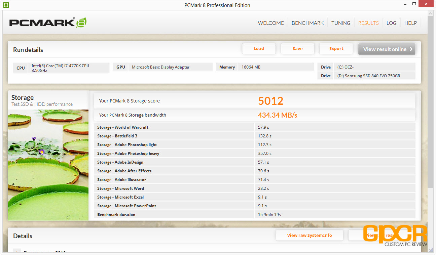The height and width of the screenshot is (255, 436).
Task: Open the WELCOME tab
Action: click(271, 23)
